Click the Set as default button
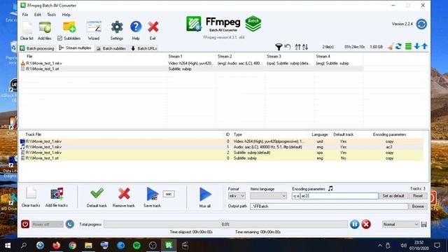Viewport: 448px width, 252px height. pyautogui.click(x=393, y=196)
